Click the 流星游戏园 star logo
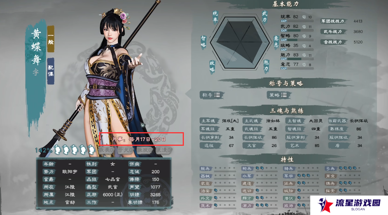388x215 pixels. (326, 205)
